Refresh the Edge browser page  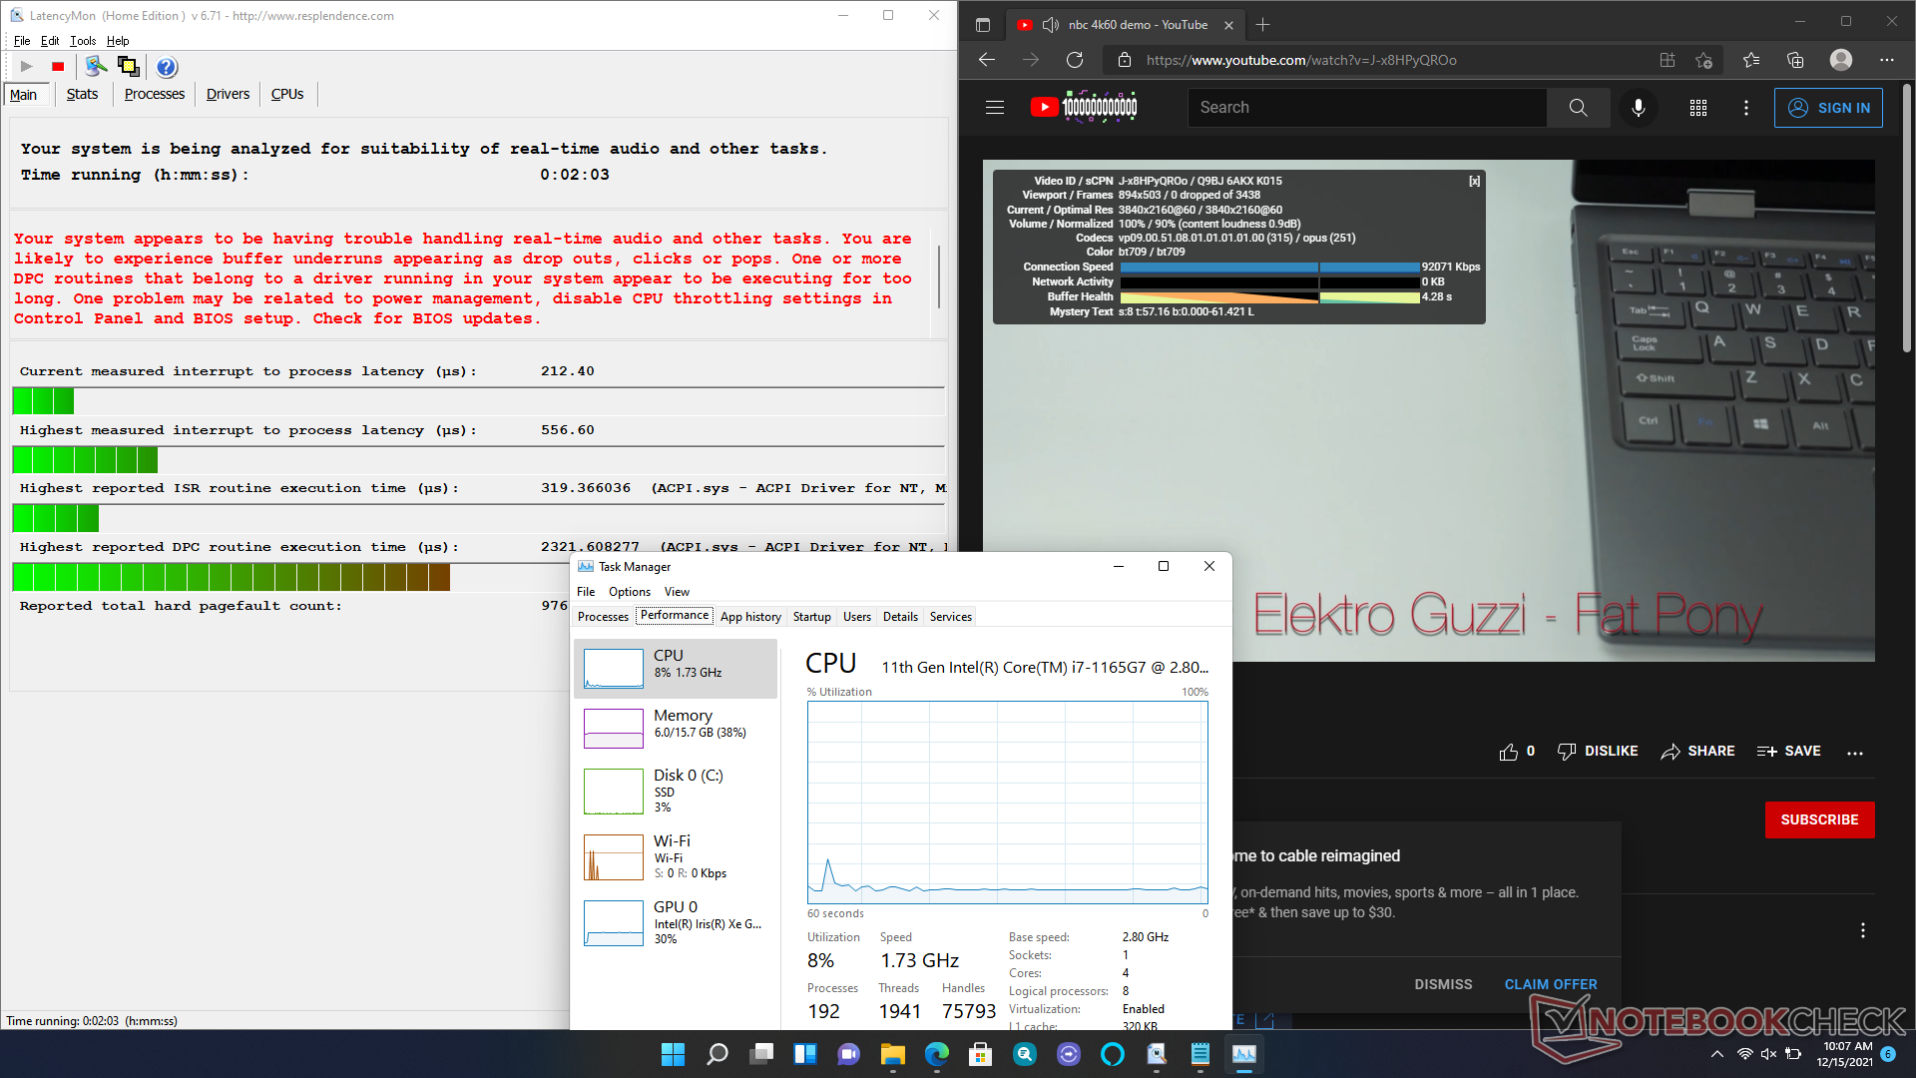click(x=1075, y=60)
